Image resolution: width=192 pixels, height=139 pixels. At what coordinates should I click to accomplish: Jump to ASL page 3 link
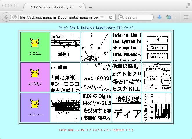click(x=93, y=130)
